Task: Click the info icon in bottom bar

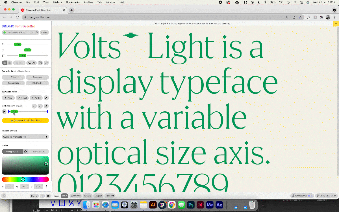Action: pyautogui.click(x=42, y=196)
